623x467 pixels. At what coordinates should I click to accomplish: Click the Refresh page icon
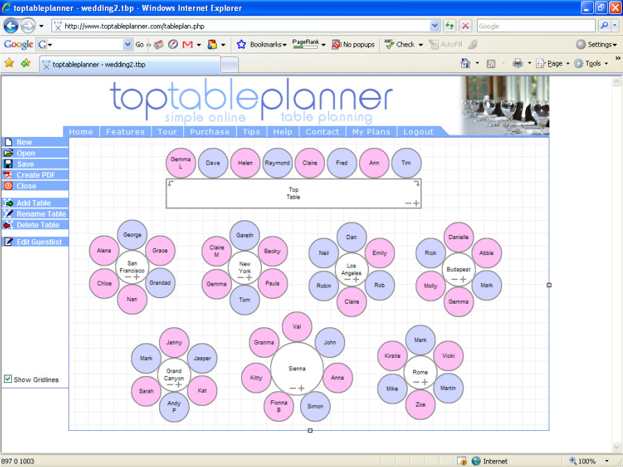(x=449, y=26)
